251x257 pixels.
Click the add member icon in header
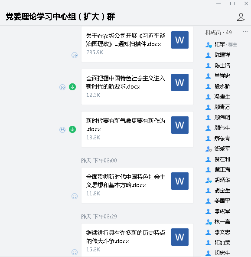(241, 17)
